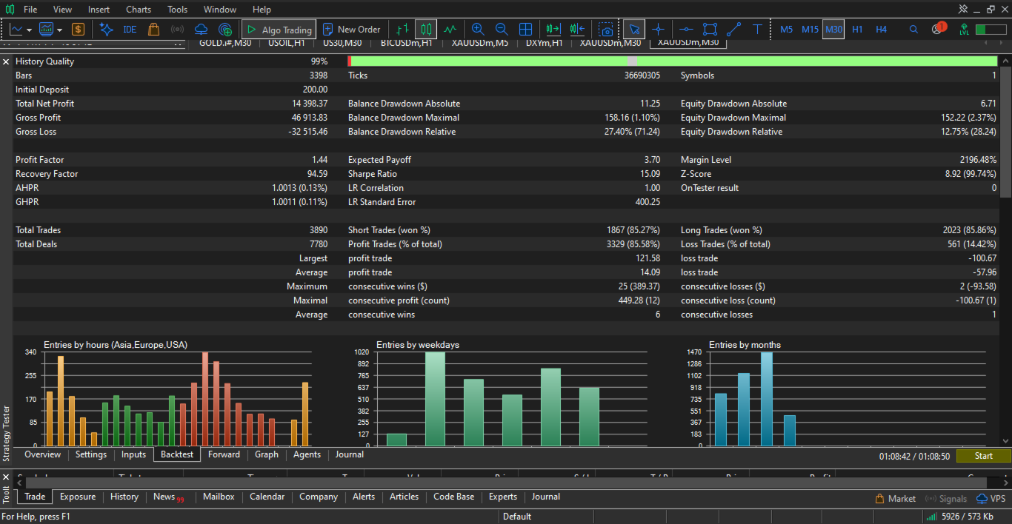This screenshot has width=1012, height=524.
Task: Expand the chart type dropdown arrow
Action: point(29,30)
